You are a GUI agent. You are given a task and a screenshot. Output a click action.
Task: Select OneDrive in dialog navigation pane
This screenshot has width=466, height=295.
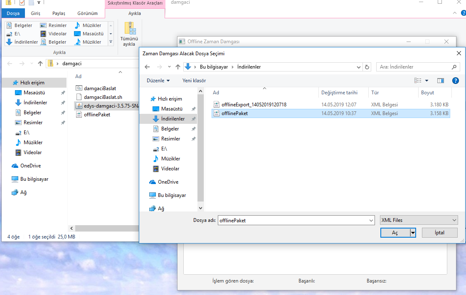pyautogui.click(x=168, y=182)
